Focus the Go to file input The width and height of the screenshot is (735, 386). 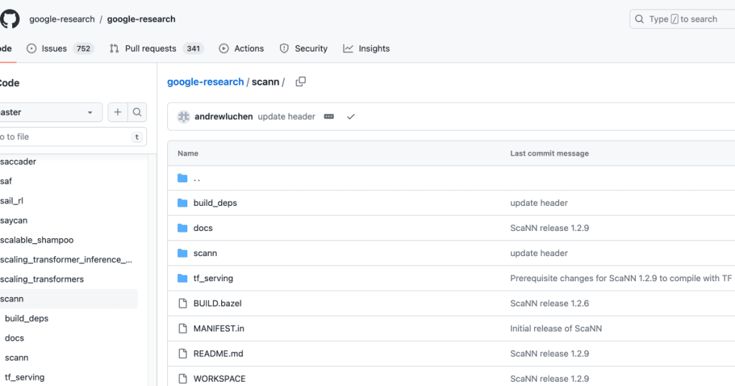(72, 137)
